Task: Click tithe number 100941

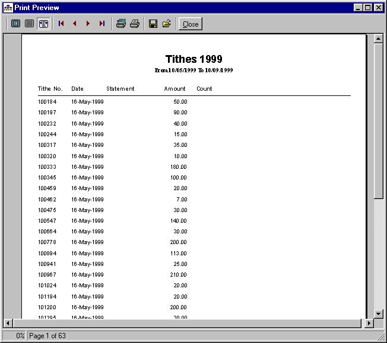Action: click(47, 264)
